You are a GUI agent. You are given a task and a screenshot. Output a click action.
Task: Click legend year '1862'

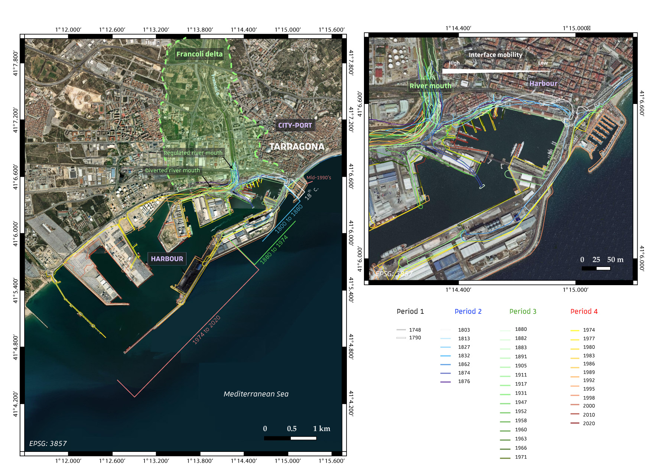coord(464,364)
